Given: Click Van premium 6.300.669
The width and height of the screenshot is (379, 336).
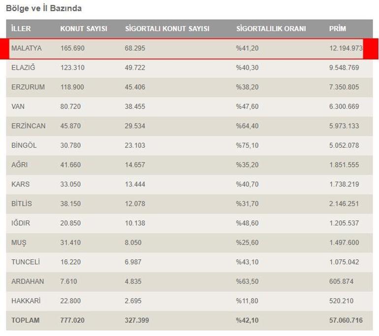Looking at the screenshot, I should coord(344,106).
